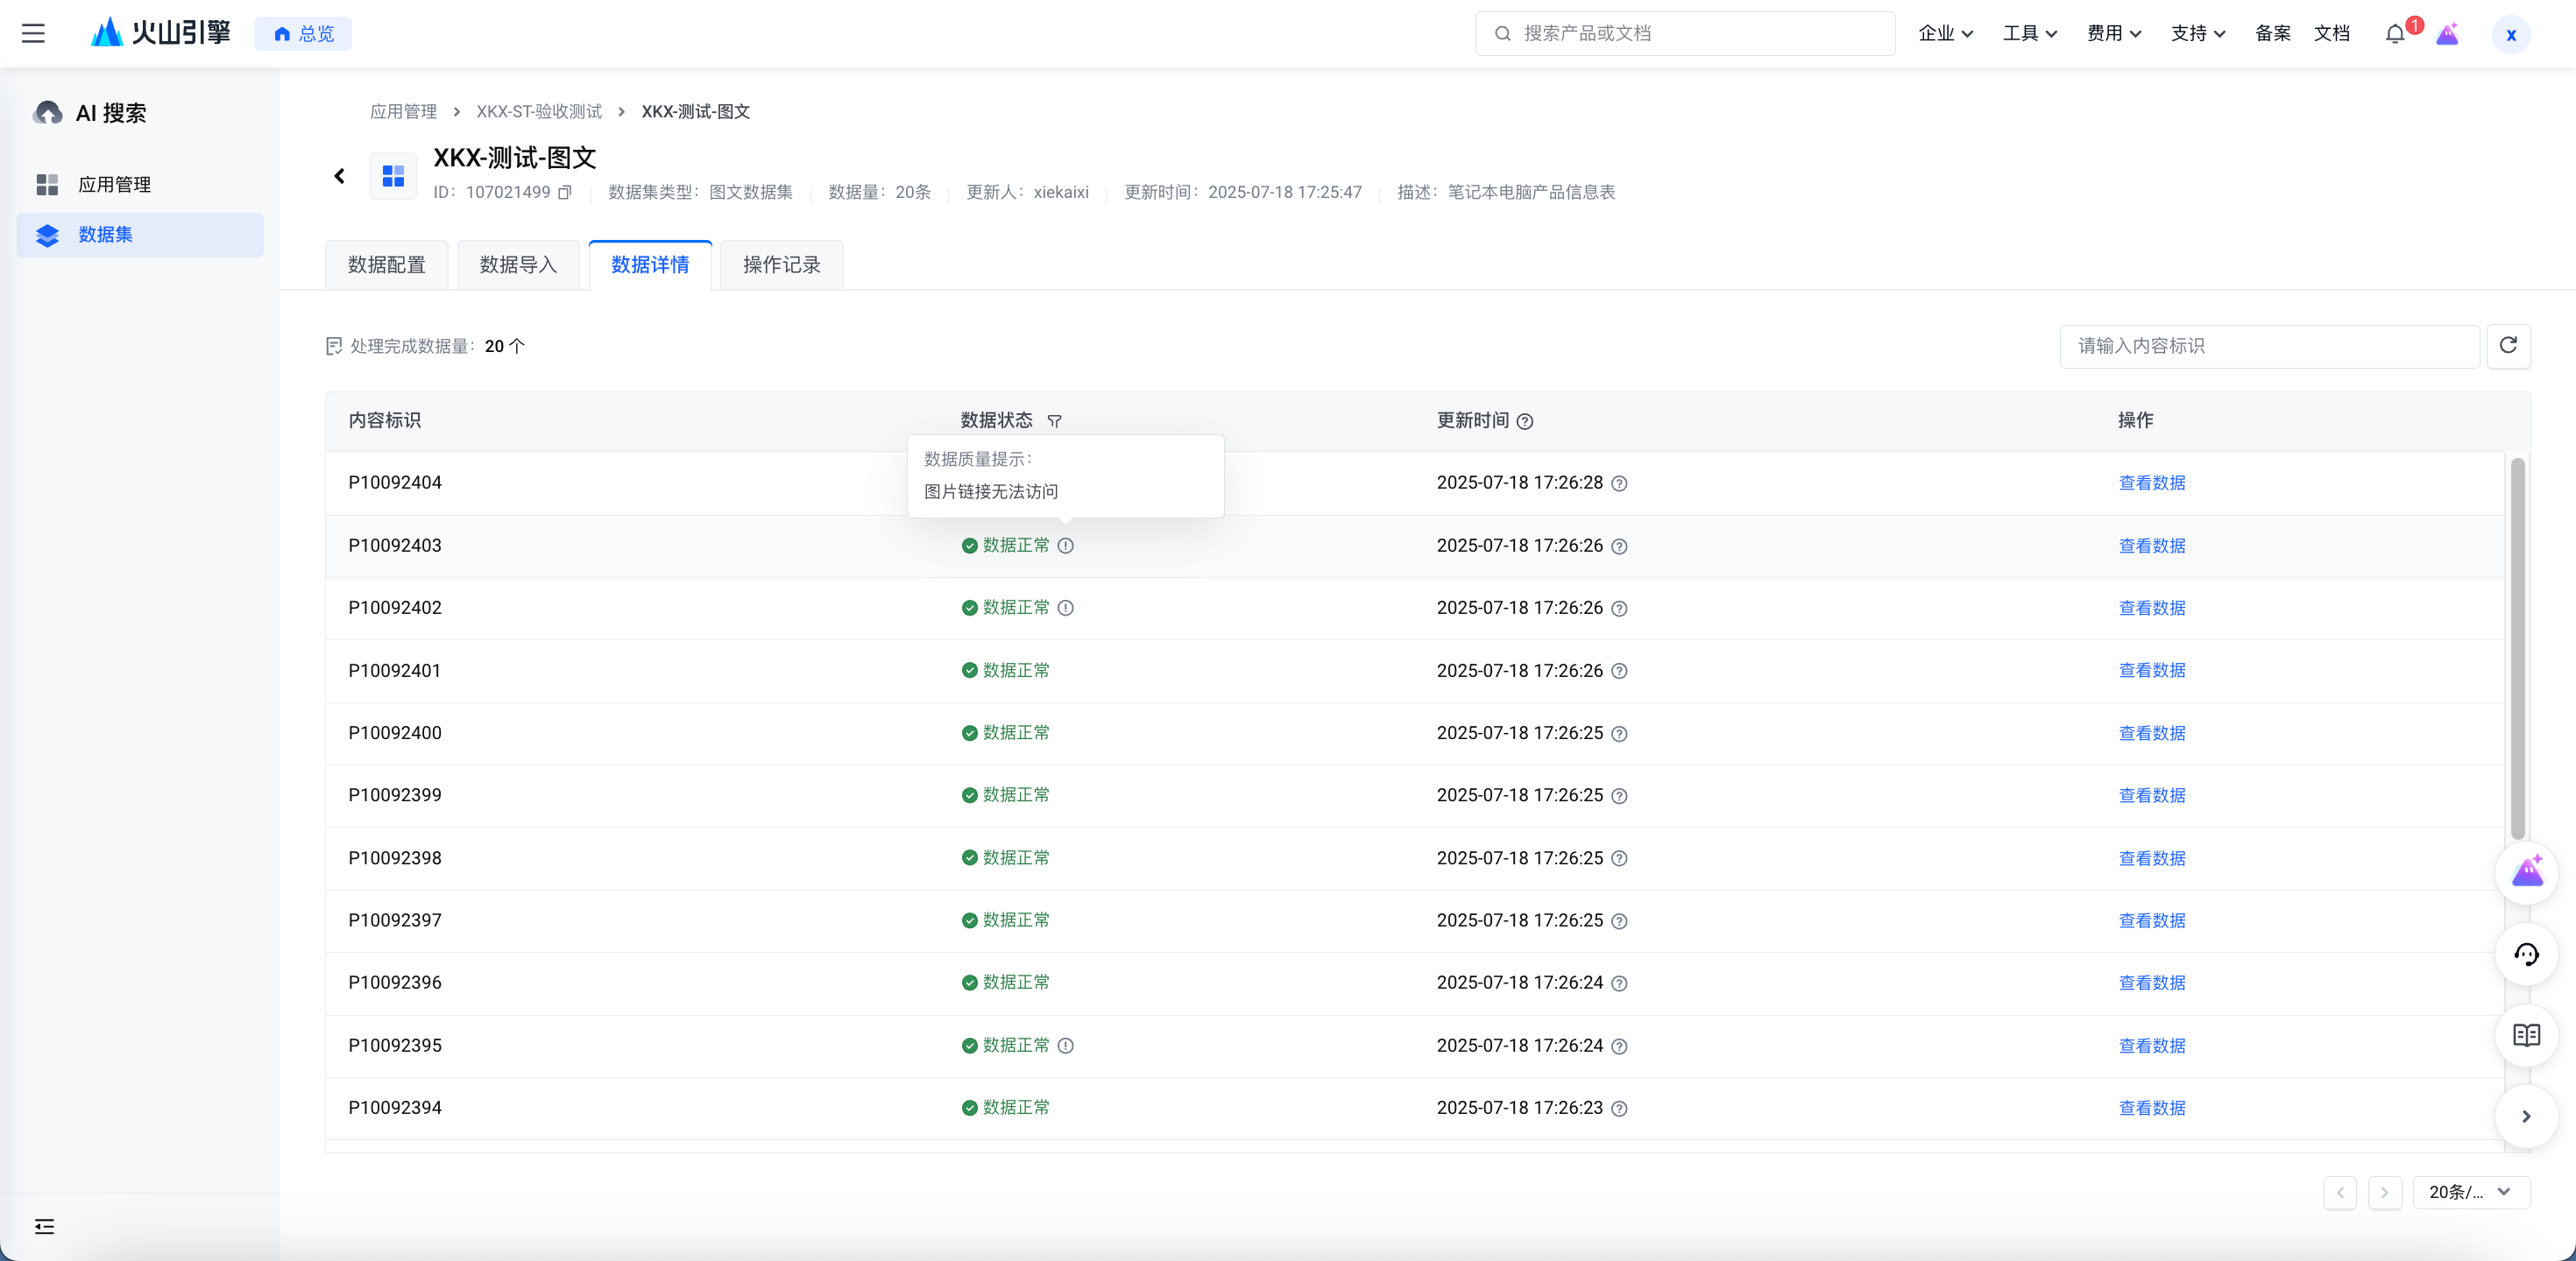Click the back arrow beside XKX-测试-图文 title

click(x=340, y=176)
